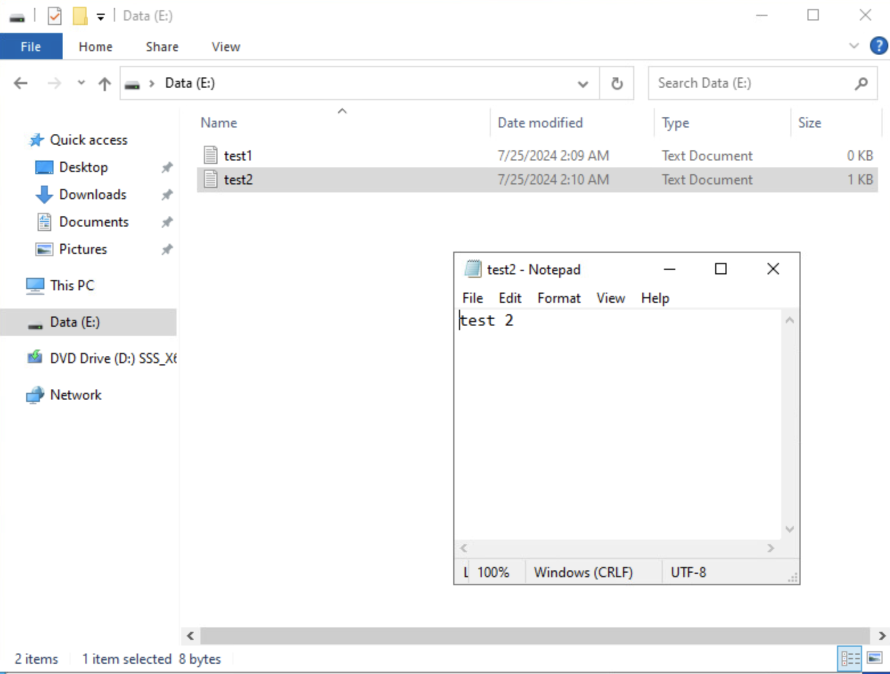Click the New folder quick access icon
Image resolution: width=890 pixels, height=674 pixels.
click(x=80, y=16)
